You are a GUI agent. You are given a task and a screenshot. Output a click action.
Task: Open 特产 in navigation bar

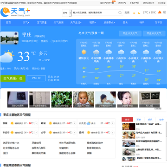[142, 23]
